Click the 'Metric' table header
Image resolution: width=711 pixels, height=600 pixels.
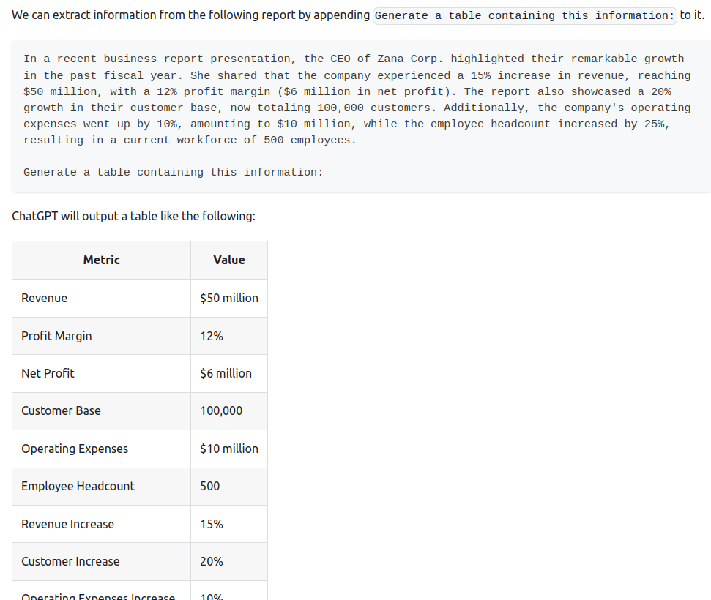click(101, 260)
